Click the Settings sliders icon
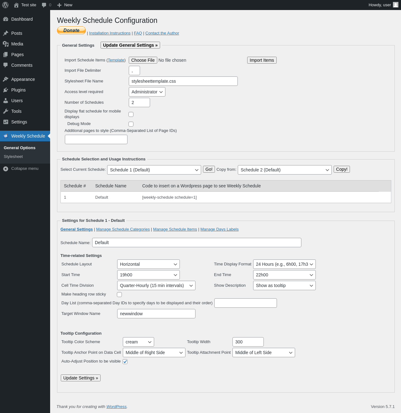The height and width of the screenshot is (413, 401). (6, 122)
